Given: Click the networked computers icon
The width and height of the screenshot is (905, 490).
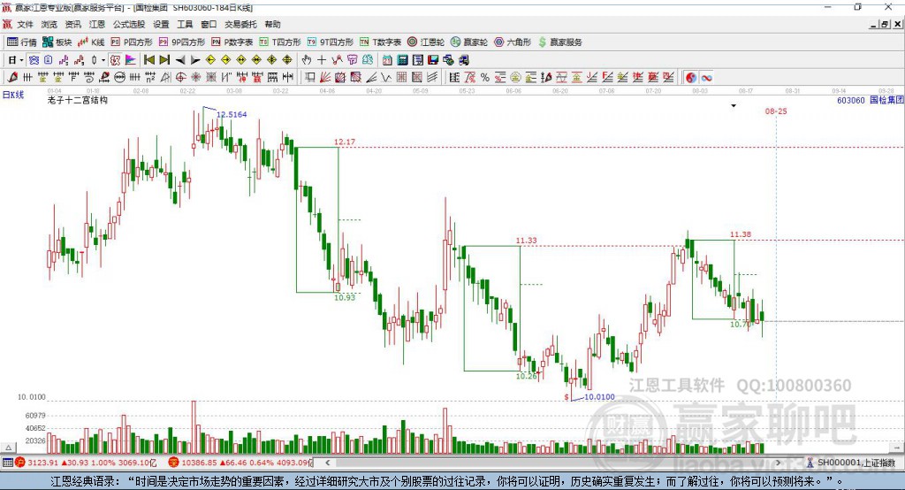Looking at the screenshot, I should tap(448, 60).
